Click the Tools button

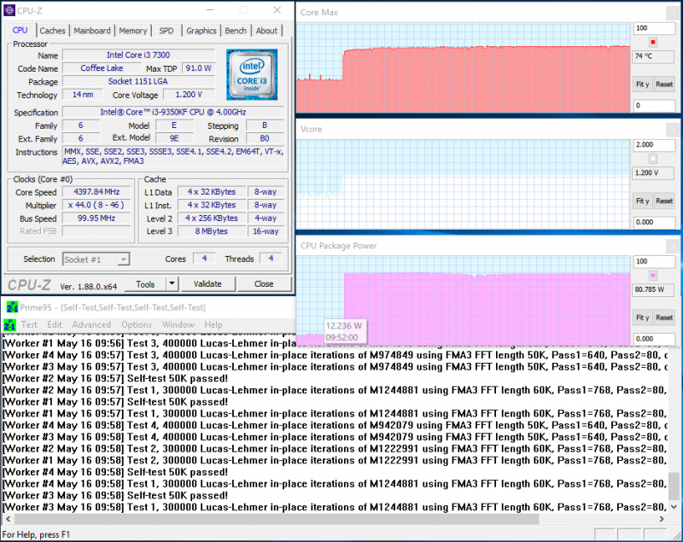[145, 284]
